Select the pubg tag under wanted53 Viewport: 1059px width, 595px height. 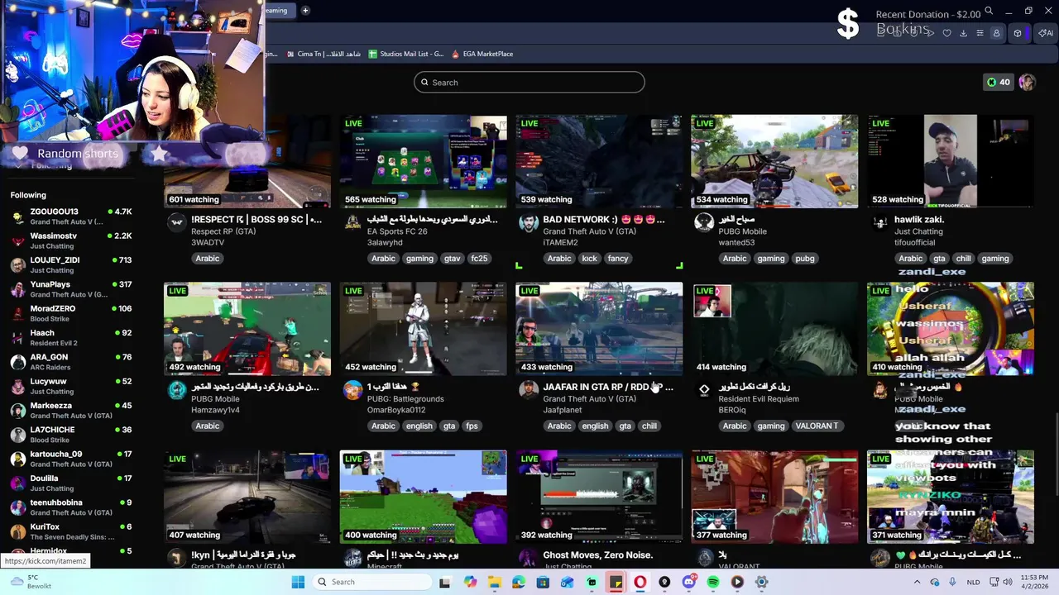[805, 259]
